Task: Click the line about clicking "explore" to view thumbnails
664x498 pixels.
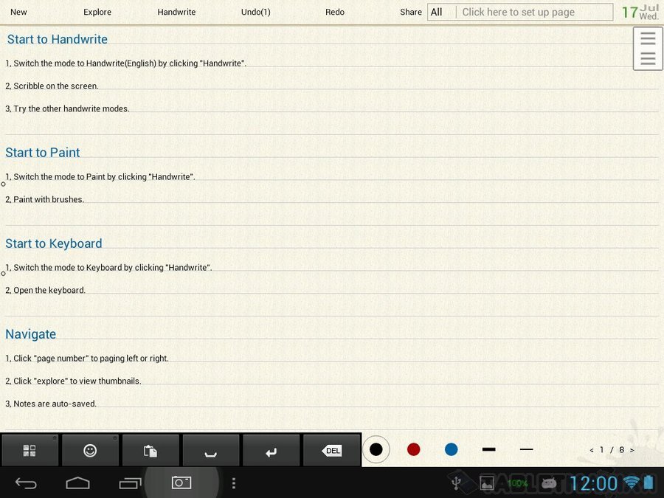Action: pyautogui.click(x=73, y=381)
